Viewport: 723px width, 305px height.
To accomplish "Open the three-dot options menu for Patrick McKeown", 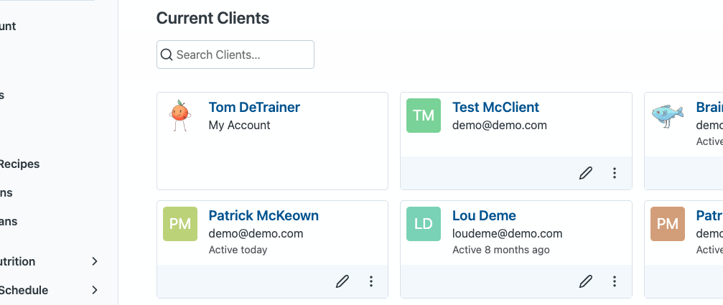I will pos(370,281).
